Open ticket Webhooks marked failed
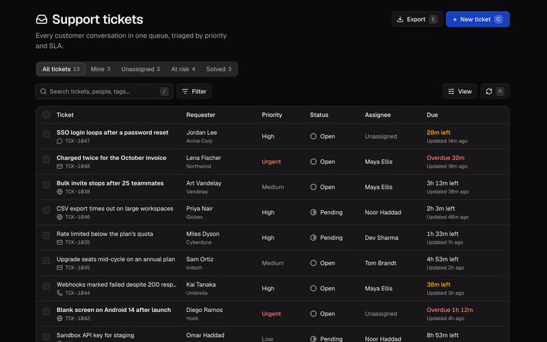The image size is (547, 342). pos(116,285)
